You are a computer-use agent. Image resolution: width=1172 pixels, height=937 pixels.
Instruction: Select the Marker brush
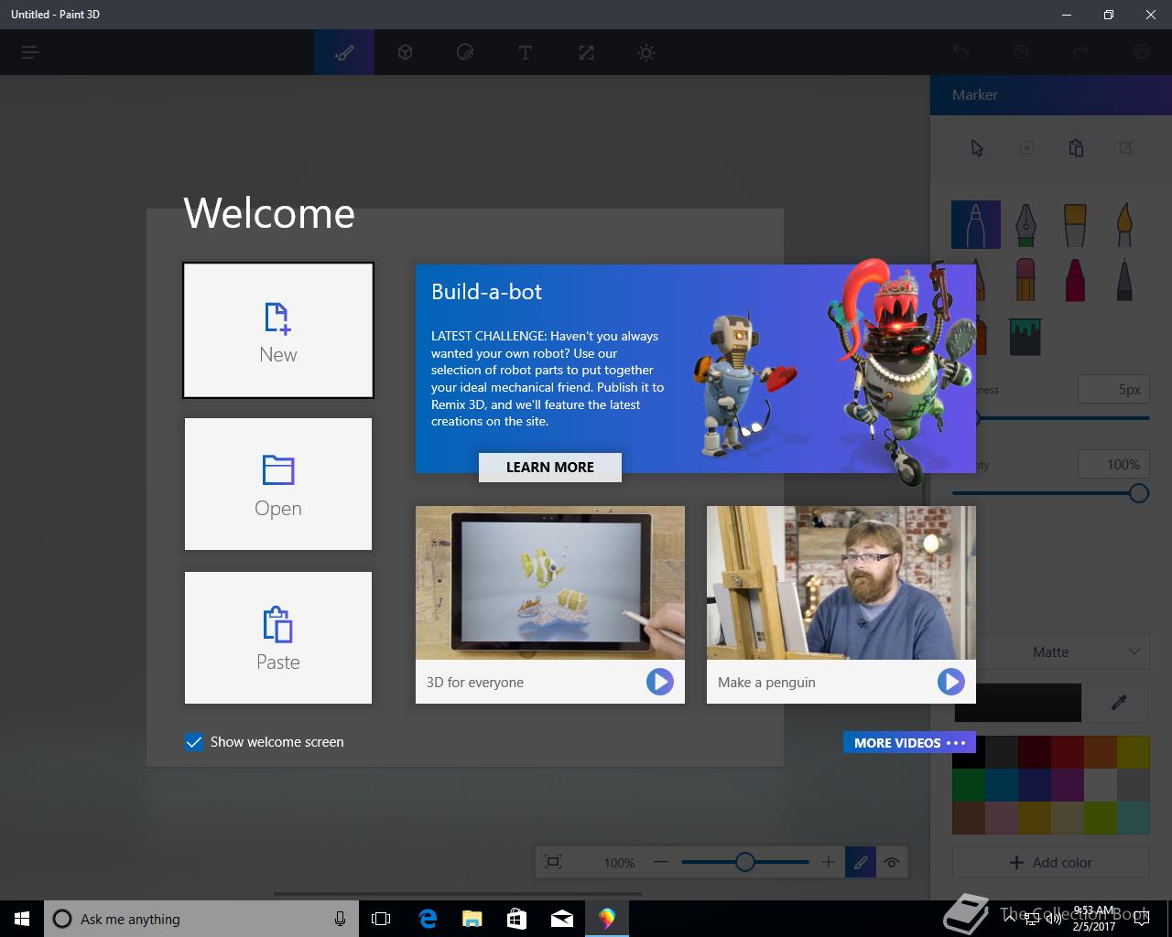point(976,224)
